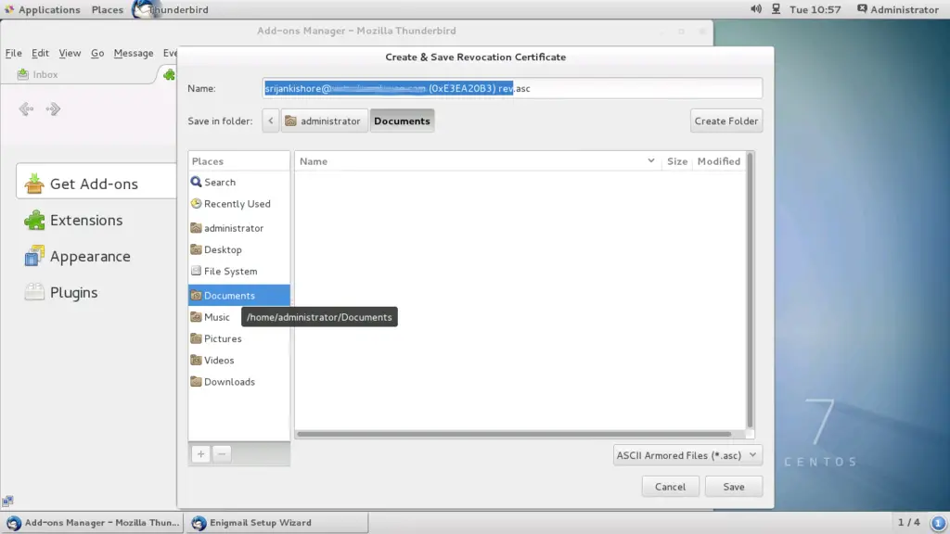The image size is (950, 534).
Task: Click the network status icon in top panel
Action: [777, 9]
